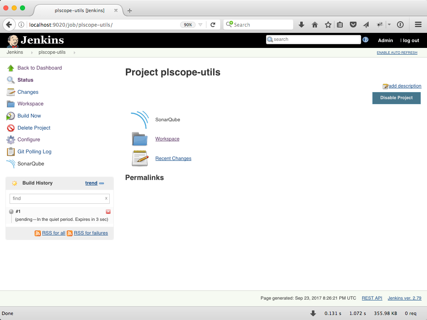This screenshot has height=320, width=427.
Task: Click the Firefox search box
Action: [x=258, y=25]
